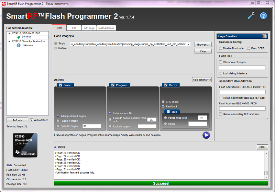Open settings via the wrench icon
Screen dimensions: 275x192
pyautogui.click(x=251, y=16)
